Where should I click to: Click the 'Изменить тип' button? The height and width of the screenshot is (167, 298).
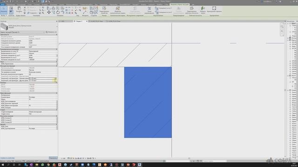[51, 32]
